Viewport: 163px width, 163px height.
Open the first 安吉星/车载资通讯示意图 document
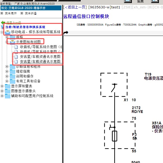[x=40, y=57]
